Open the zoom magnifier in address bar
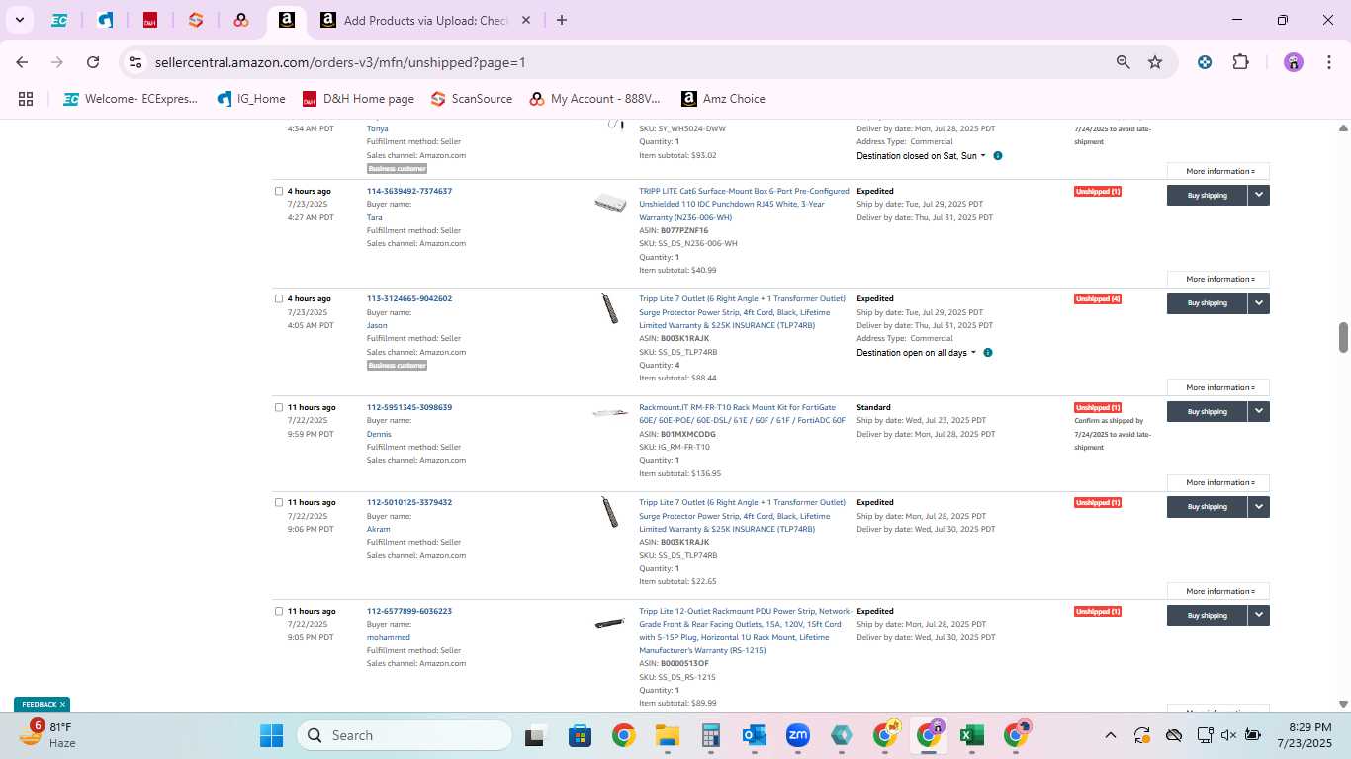The height and width of the screenshot is (759, 1351). (1123, 62)
